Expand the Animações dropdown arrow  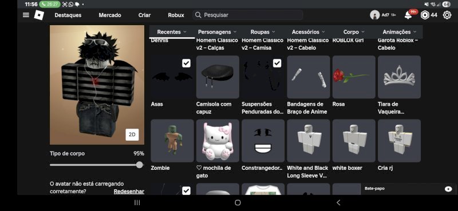click(x=414, y=32)
